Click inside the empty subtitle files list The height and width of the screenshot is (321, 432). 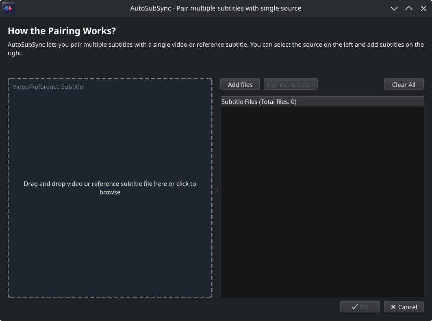coord(322,202)
